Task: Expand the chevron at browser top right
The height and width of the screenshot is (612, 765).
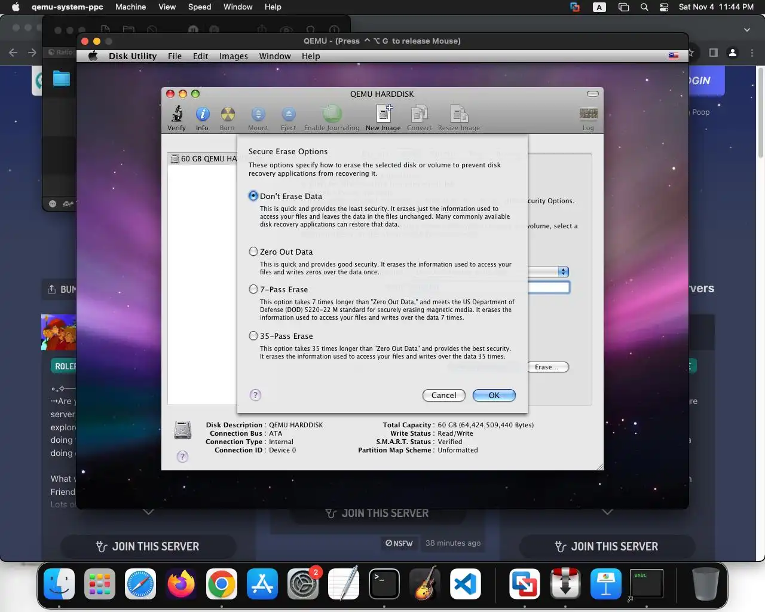Action: (746, 29)
